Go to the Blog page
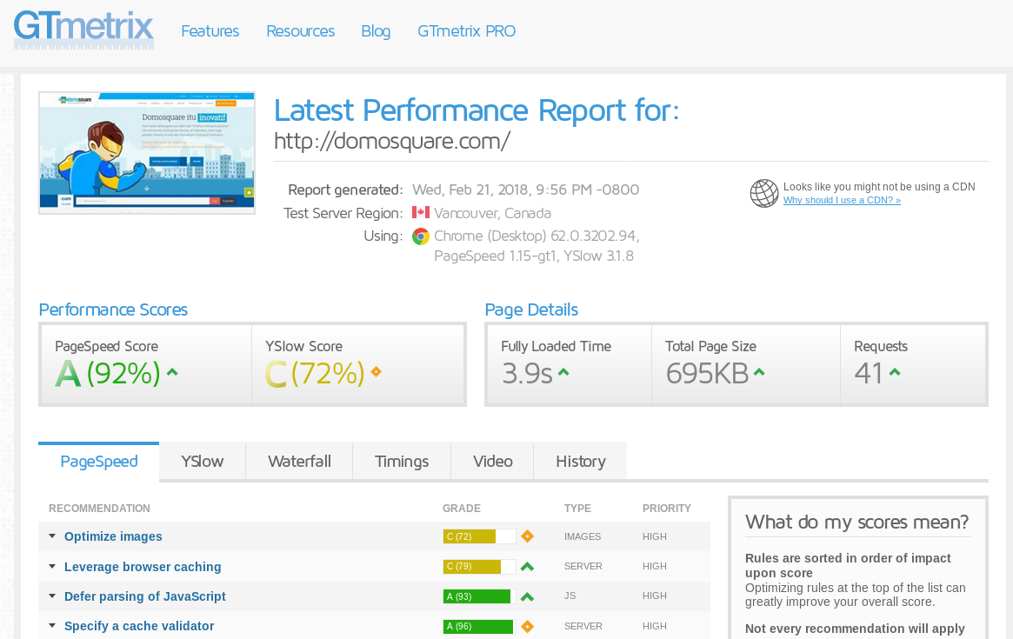1013x639 pixels. click(376, 31)
